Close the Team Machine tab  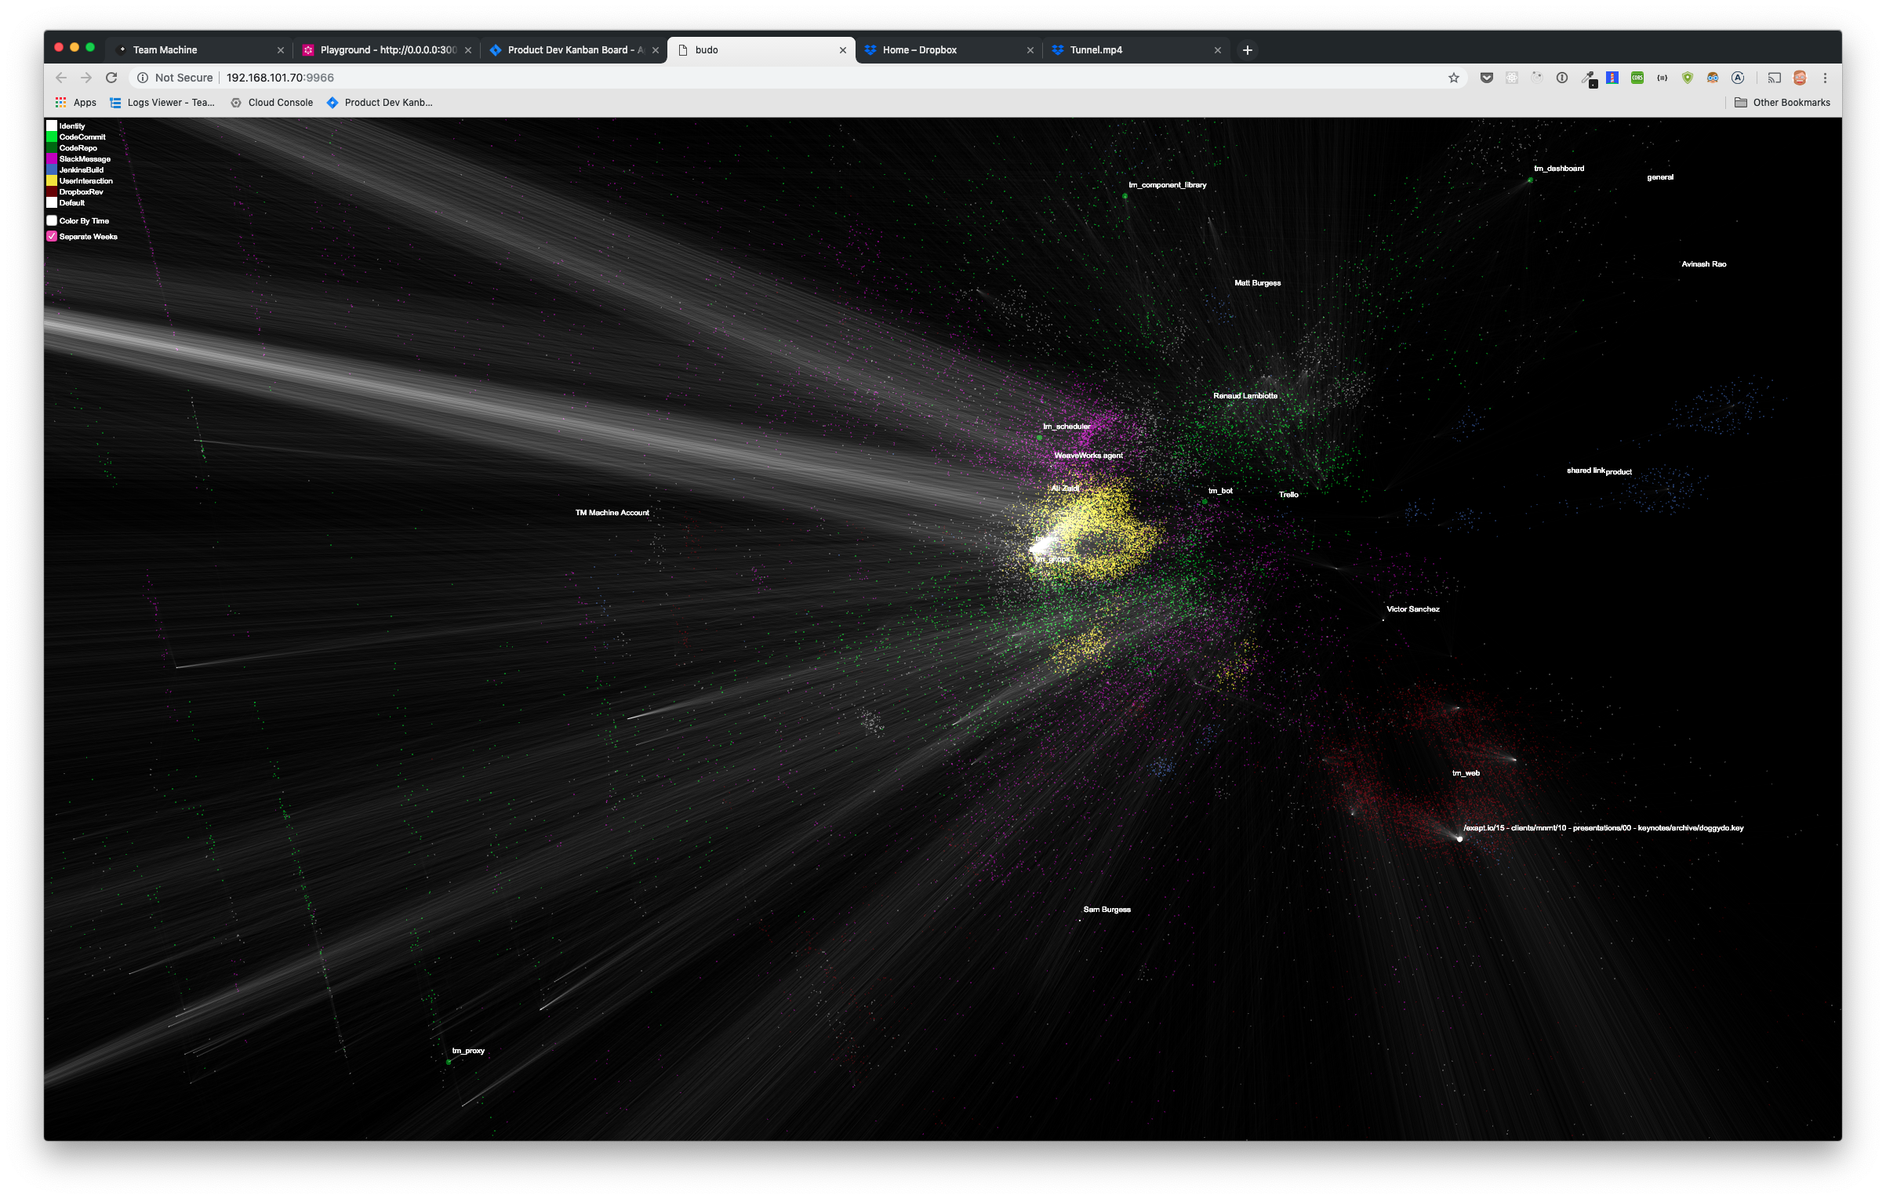(281, 50)
